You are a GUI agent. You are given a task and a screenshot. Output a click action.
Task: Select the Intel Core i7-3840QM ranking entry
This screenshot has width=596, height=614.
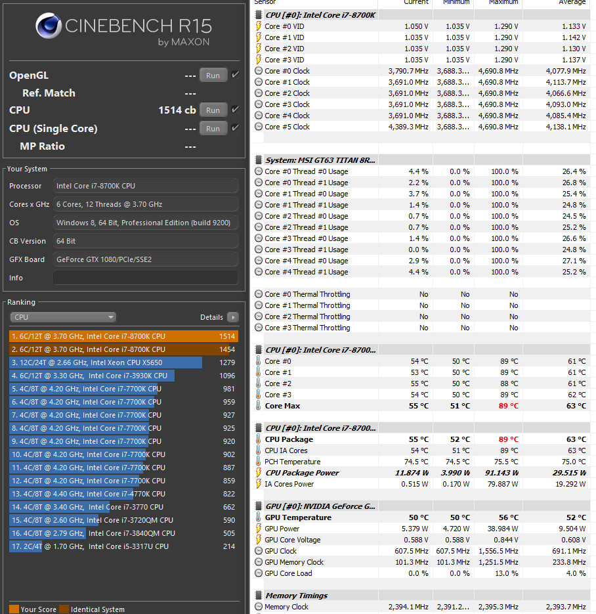click(123, 533)
